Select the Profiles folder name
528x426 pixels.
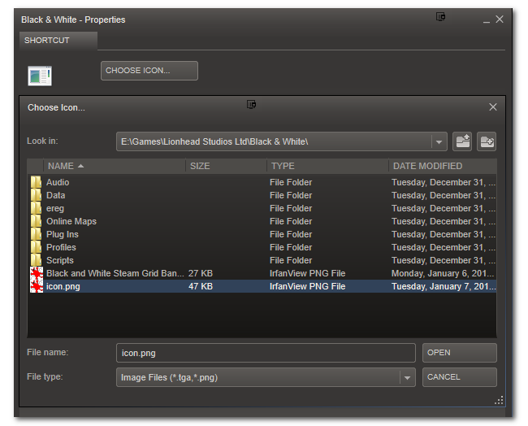point(61,247)
